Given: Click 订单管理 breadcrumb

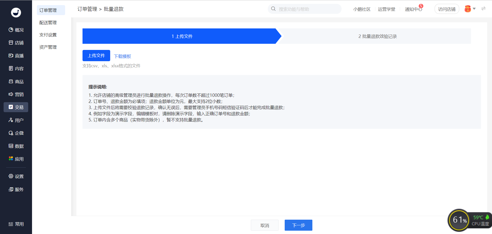Looking at the screenshot, I should coord(87,9).
